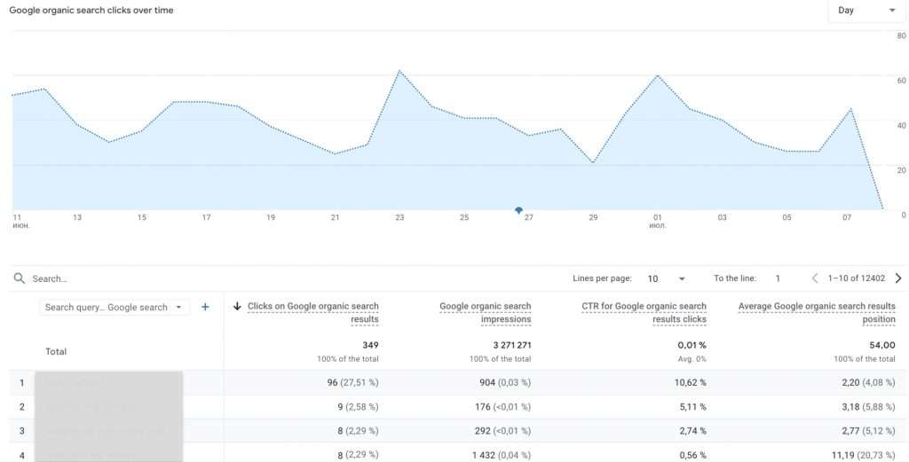This screenshot has width=909, height=462.
Task: Click row 1 clicks value 96 (27,51 %)
Action: click(352, 383)
